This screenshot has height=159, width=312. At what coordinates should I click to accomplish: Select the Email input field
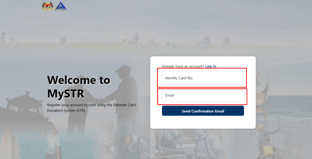[x=203, y=95]
